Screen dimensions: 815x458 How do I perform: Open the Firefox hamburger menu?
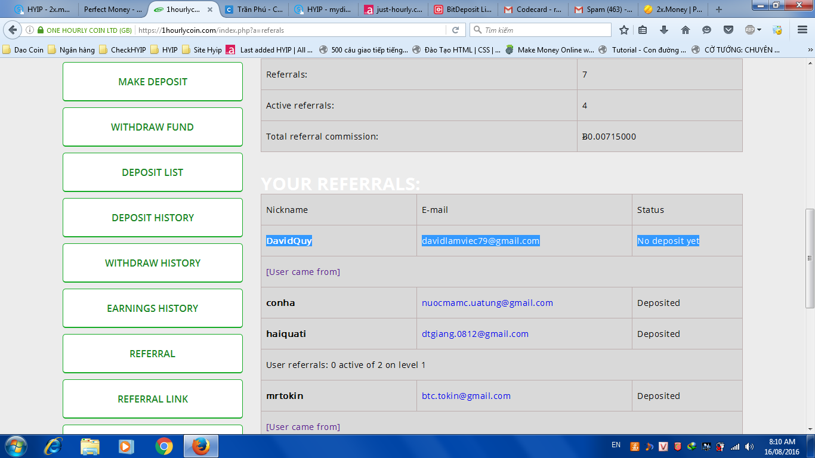coord(802,30)
